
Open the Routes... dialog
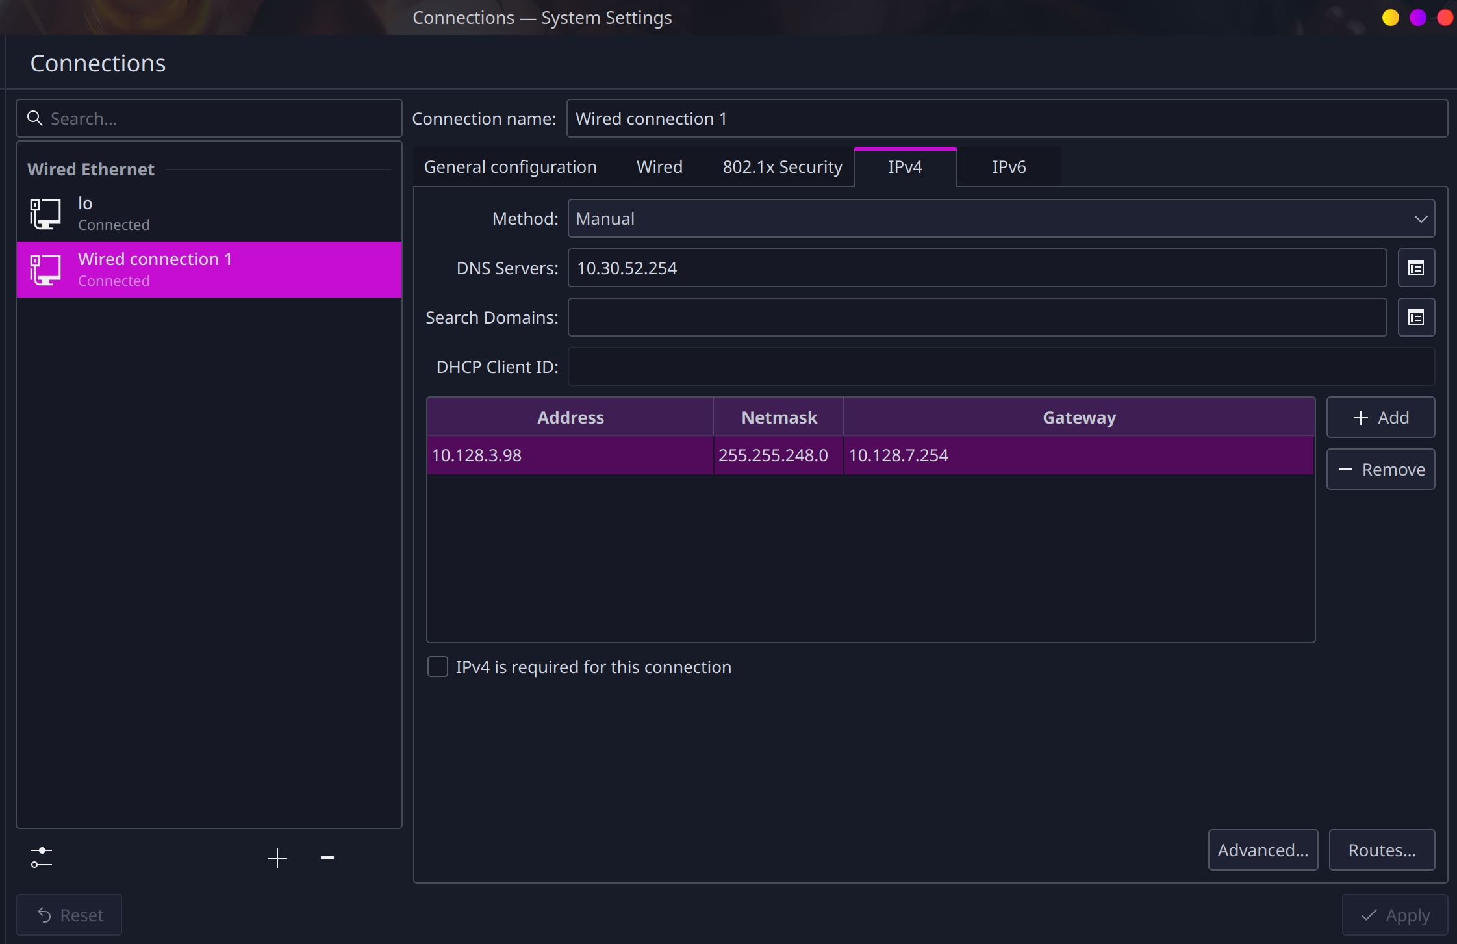(1381, 850)
